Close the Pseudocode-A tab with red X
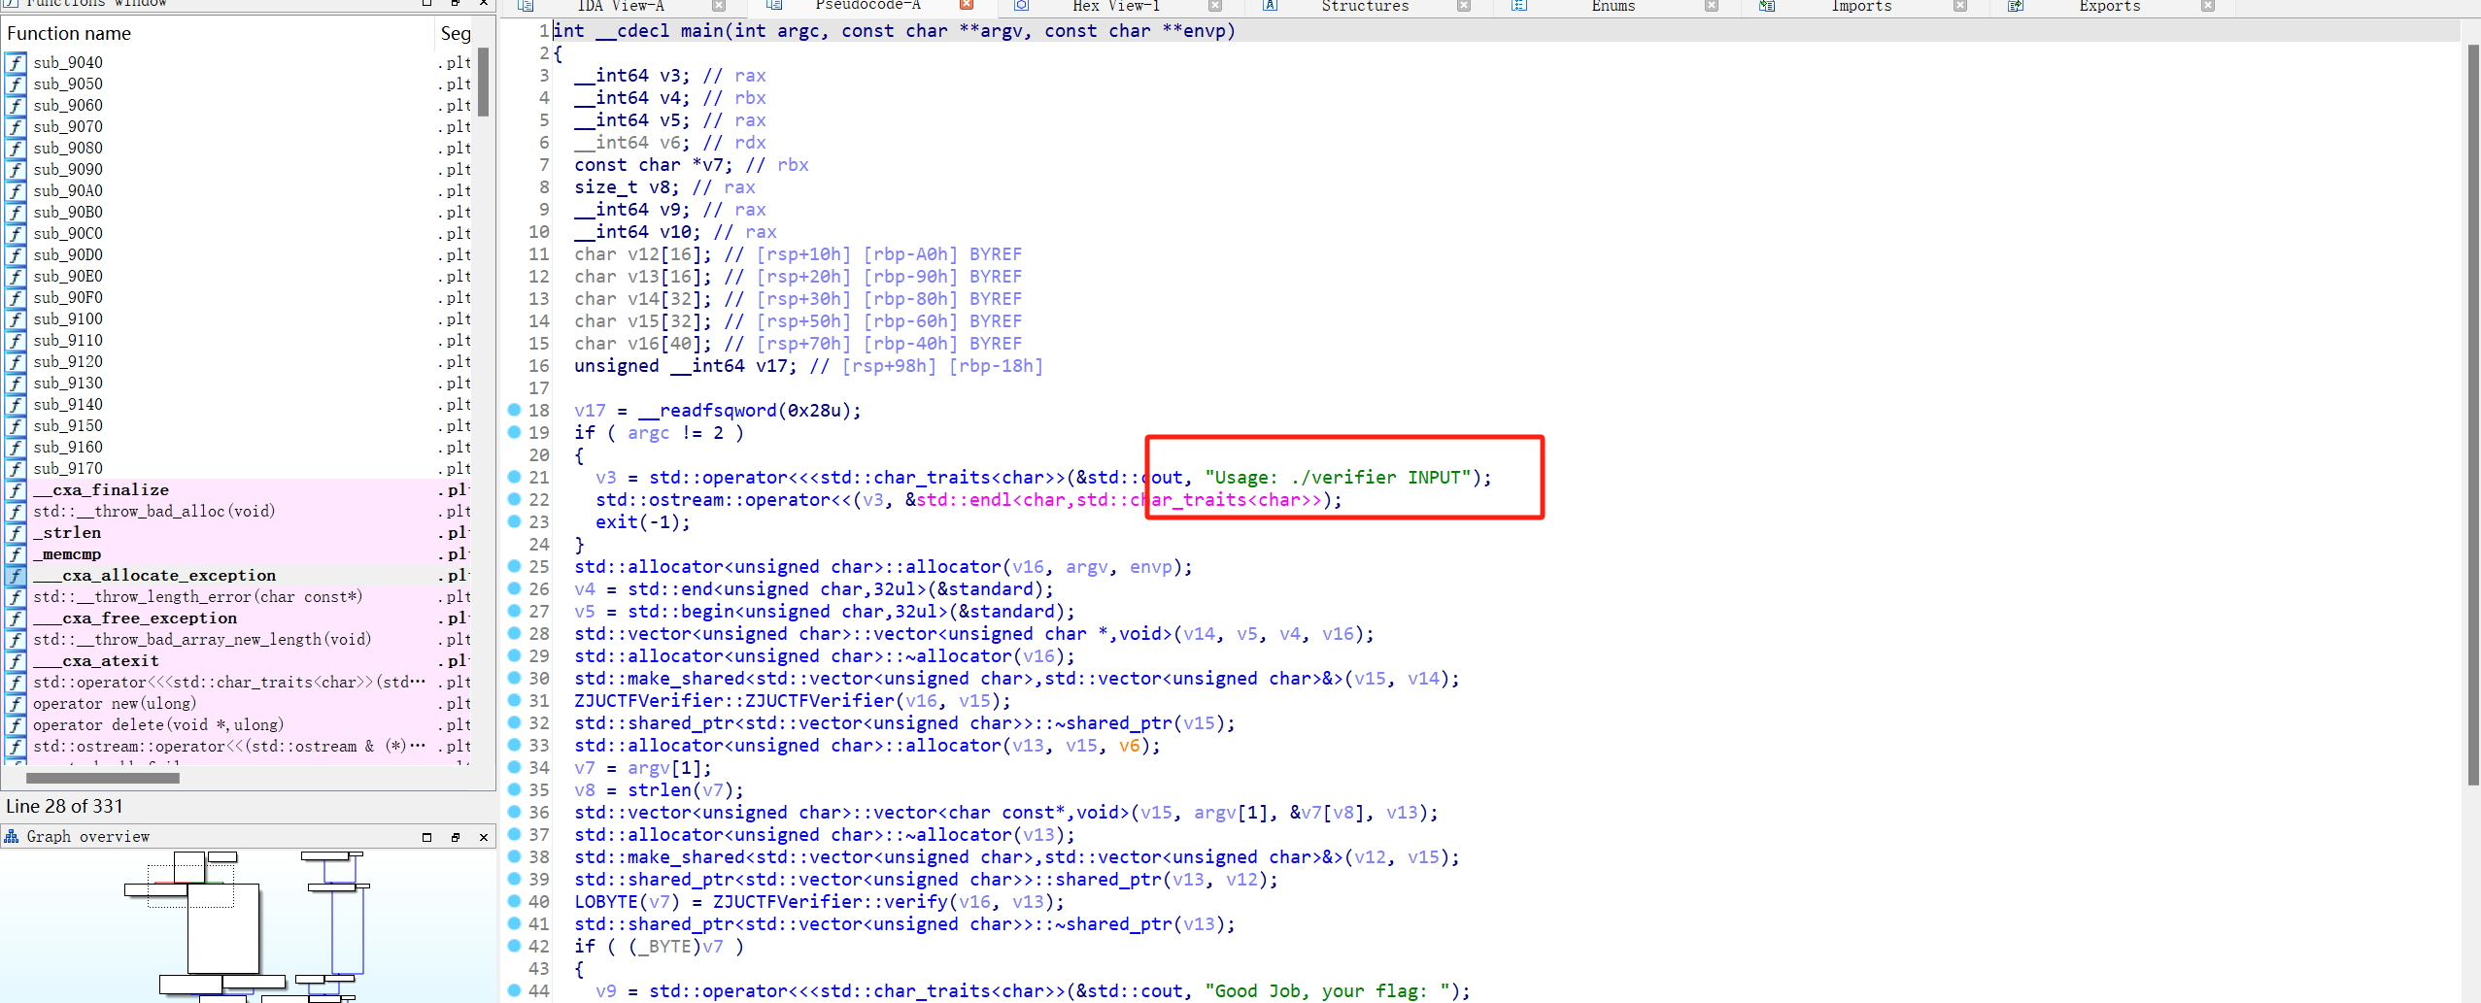This screenshot has height=1003, width=2481. coord(967,6)
